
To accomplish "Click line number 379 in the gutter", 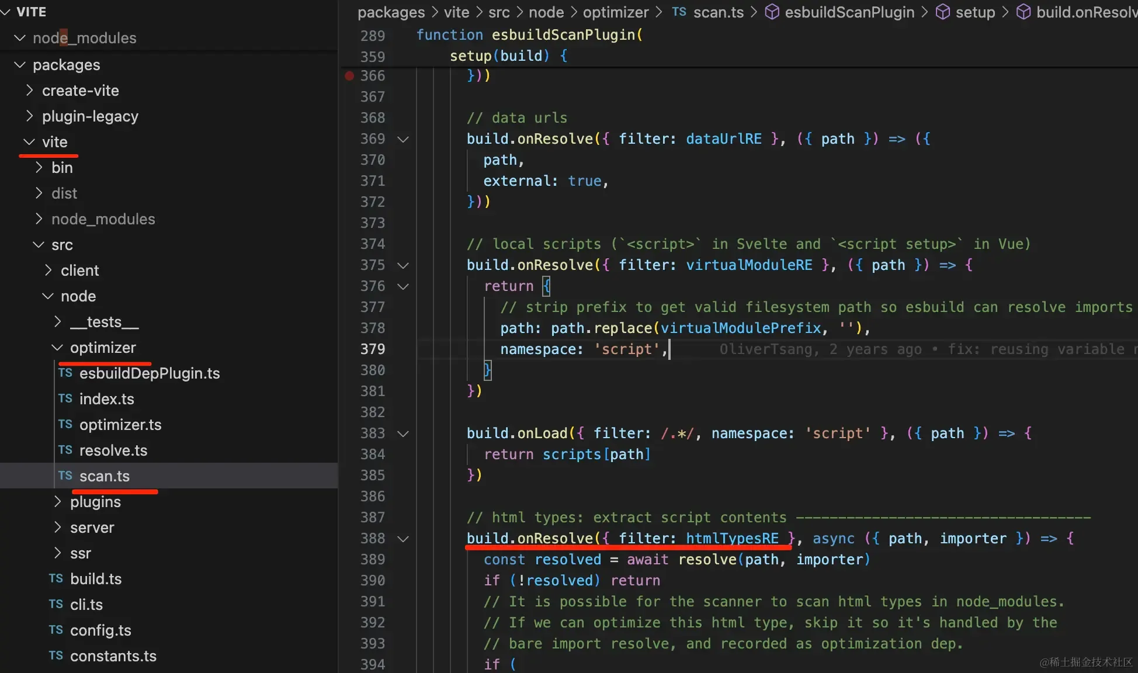I will [373, 349].
